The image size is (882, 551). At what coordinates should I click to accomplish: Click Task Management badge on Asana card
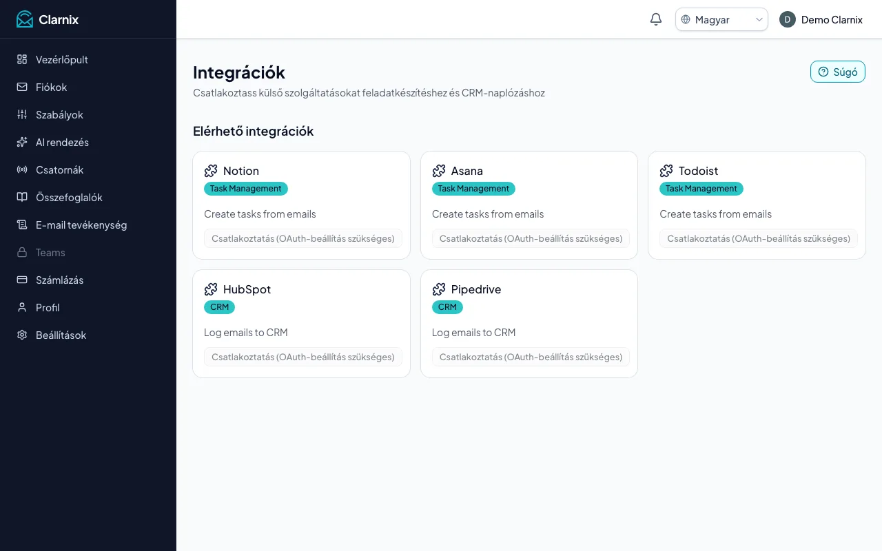click(473, 189)
